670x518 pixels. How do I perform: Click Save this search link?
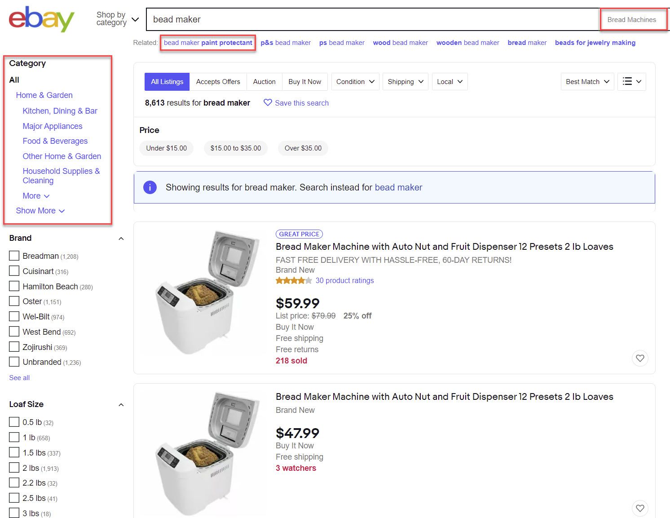(302, 103)
